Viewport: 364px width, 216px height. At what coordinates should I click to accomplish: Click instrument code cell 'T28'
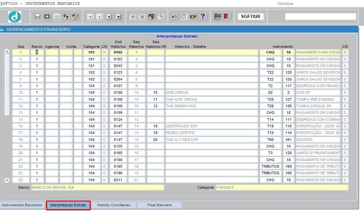pyautogui.click(x=270, y=106)
